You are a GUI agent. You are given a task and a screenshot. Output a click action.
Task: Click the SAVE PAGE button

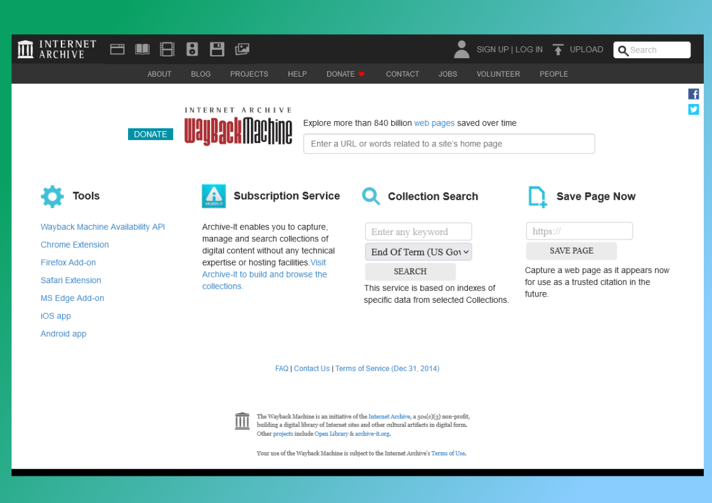571,251
